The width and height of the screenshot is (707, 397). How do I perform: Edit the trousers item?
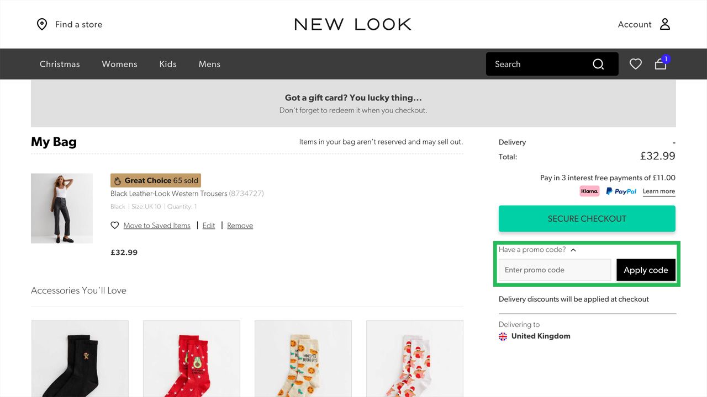point(209,226)
